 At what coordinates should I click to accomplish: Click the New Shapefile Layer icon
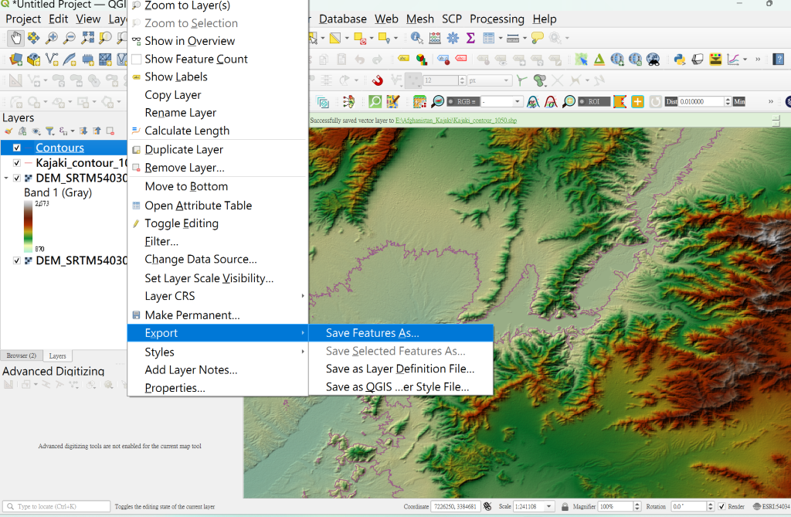click(52, 60)
